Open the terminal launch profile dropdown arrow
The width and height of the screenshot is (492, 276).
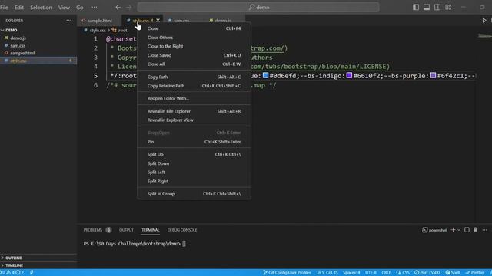[x=459, y=230]
